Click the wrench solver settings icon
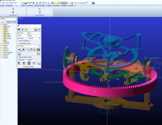 coord(23,50)
